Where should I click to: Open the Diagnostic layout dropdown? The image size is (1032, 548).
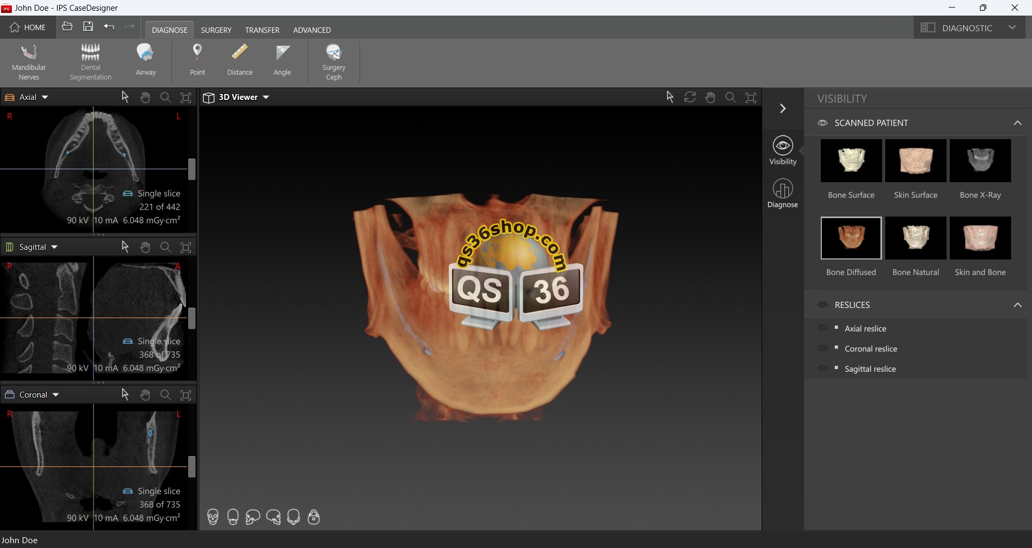click(969, 27)
